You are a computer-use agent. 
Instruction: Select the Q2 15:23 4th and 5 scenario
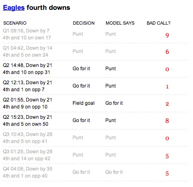point(27,120)
